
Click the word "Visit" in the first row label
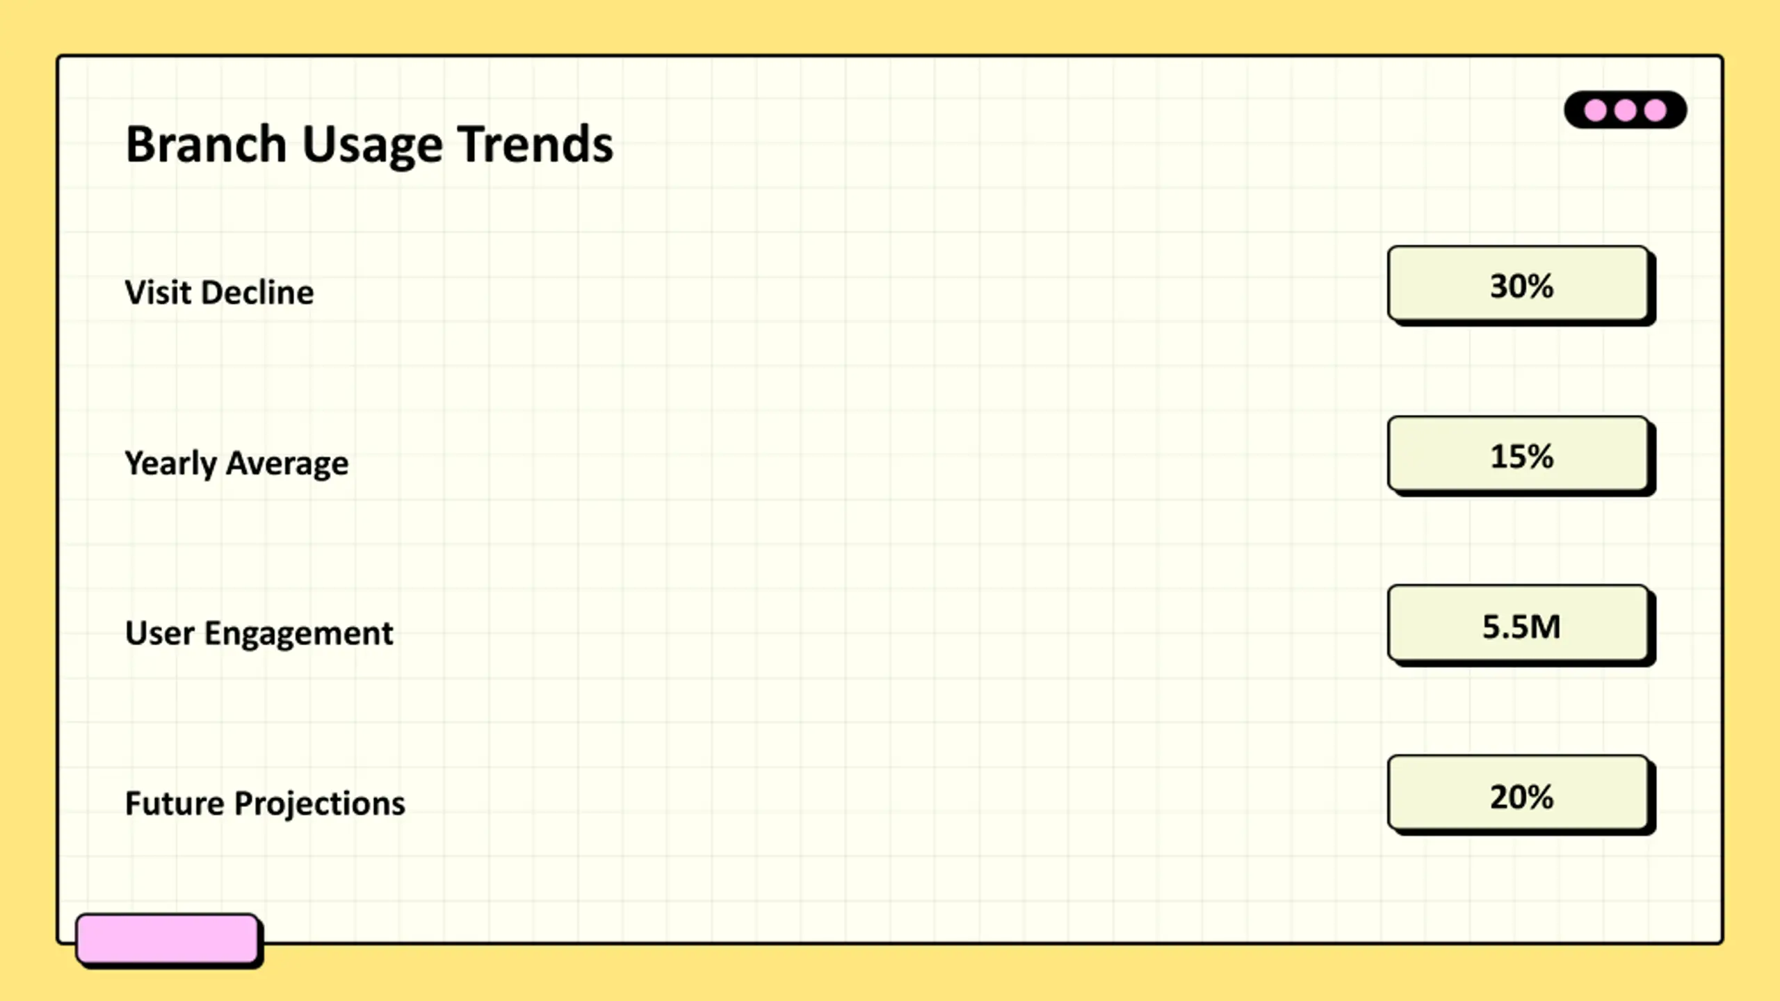(157, 292)
